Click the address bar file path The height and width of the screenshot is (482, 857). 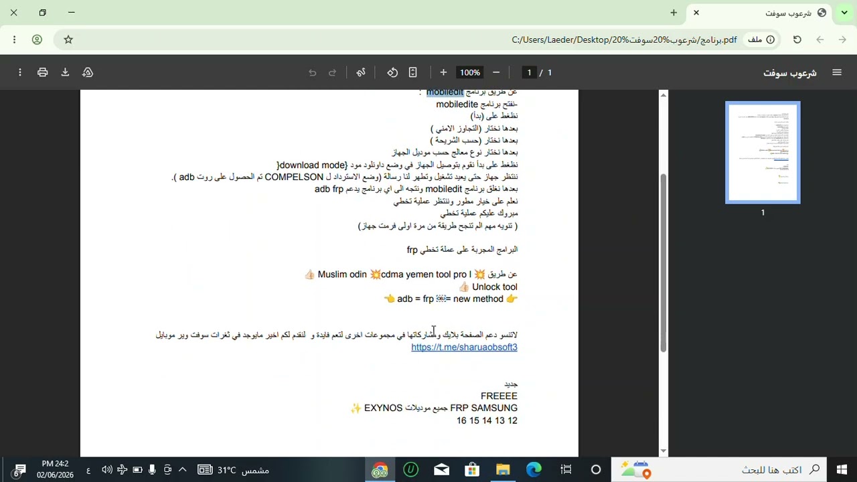(x=624, y=39)
